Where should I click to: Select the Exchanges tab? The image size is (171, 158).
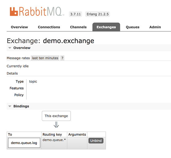coord(106,27)
